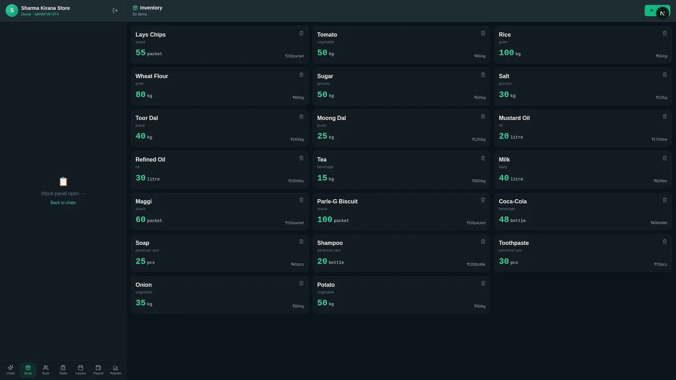Image resolution: width=676 pixels, height=380 pixels.
Task: Click the Mustard Oil title
Action: pos(514,118)
